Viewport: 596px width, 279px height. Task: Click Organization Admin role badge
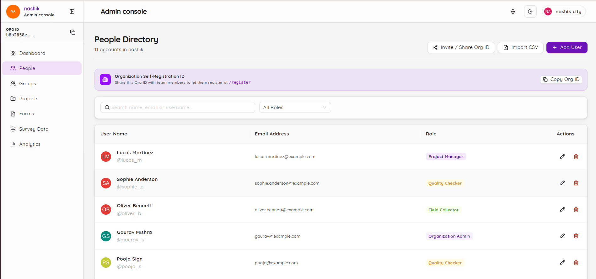pos(449,236)
